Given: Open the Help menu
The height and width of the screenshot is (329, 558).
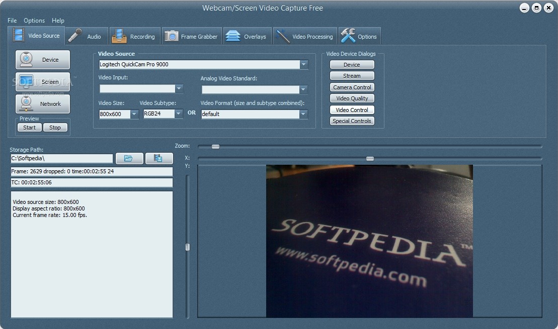Looking at the screenshot, I should click(58, 21).
